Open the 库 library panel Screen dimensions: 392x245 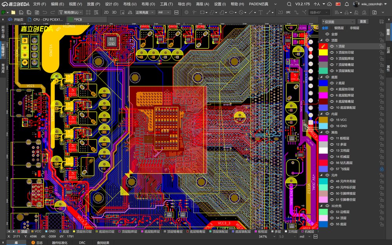[x=16, y=243]
